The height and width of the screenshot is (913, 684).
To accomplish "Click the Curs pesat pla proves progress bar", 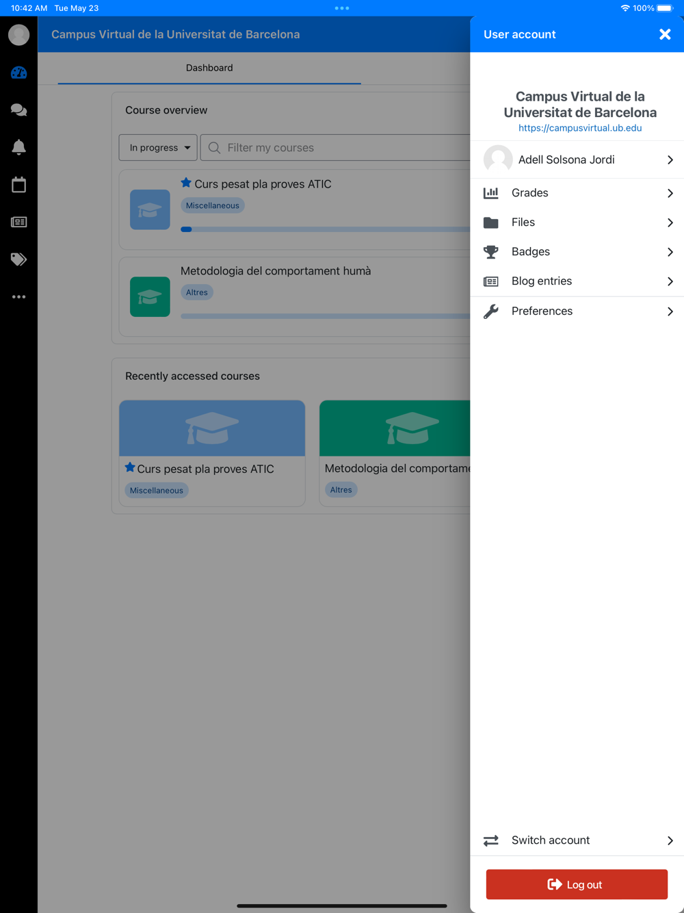I will pos(326,229).
